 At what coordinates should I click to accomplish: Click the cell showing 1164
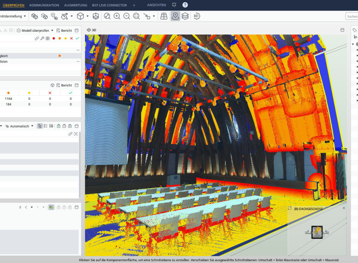click(8, 98)
